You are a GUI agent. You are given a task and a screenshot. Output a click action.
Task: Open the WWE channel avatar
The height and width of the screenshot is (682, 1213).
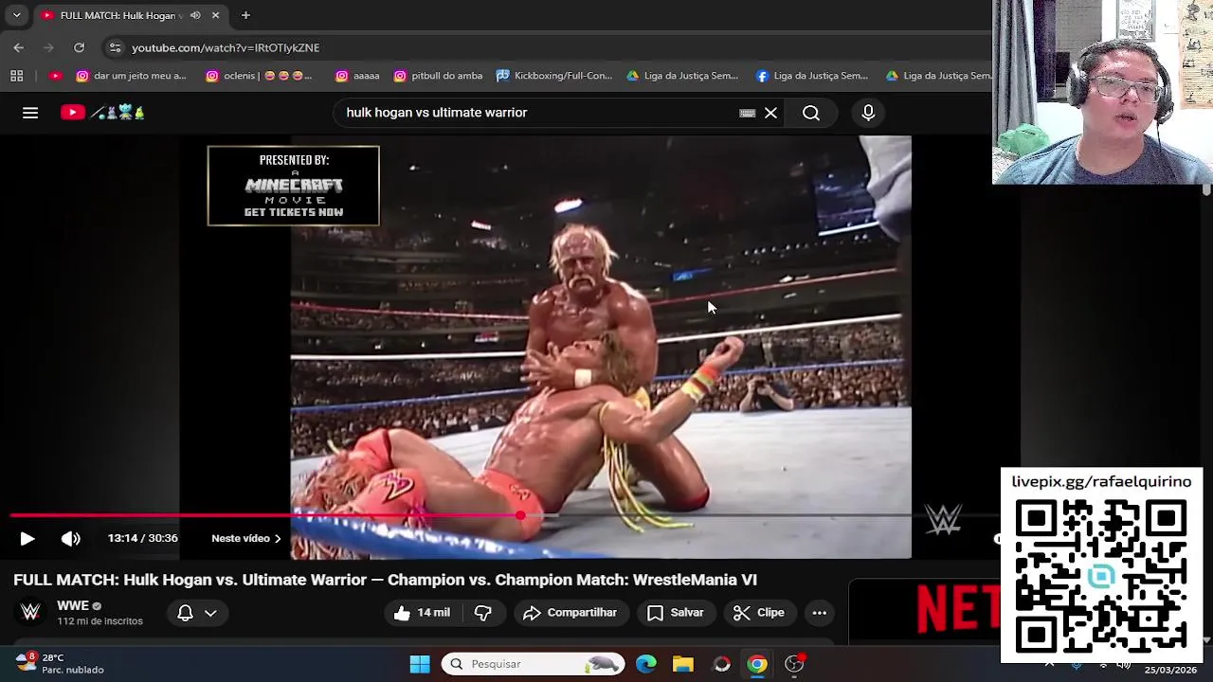30,612
